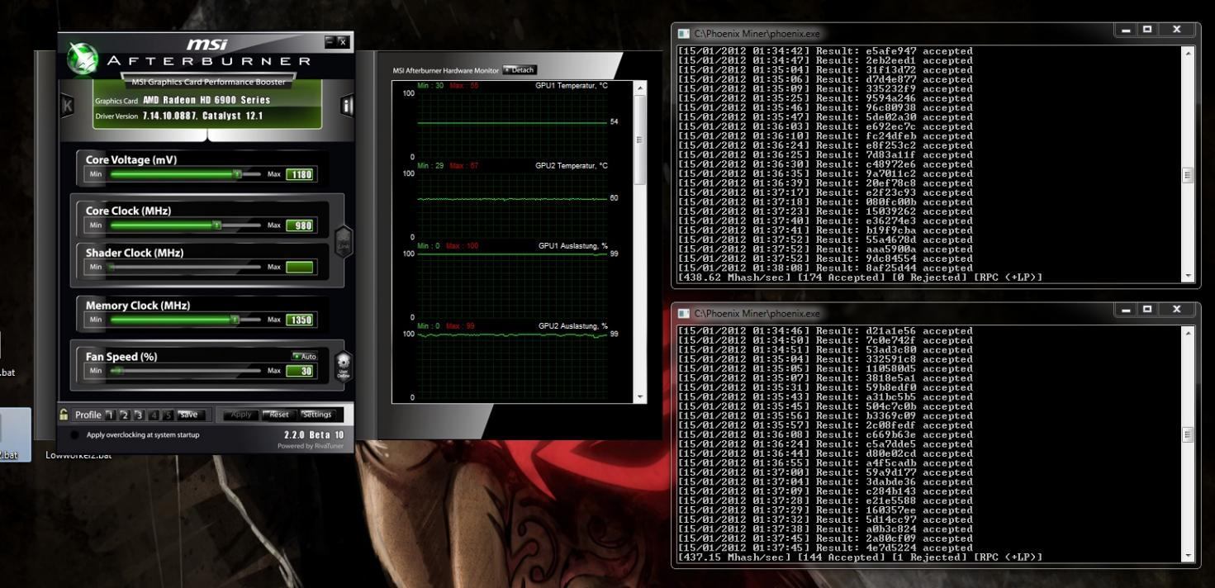1215x588 pixels.
Task: Click Hardware Monitor scrollbar up arrow
Action: (640, 88)
